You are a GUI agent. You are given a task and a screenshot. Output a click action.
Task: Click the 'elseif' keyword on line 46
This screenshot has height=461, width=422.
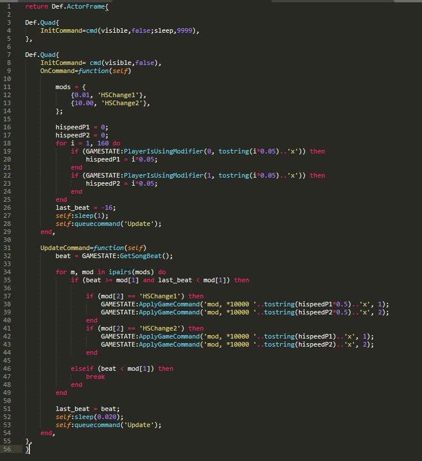tap(82, 368)
